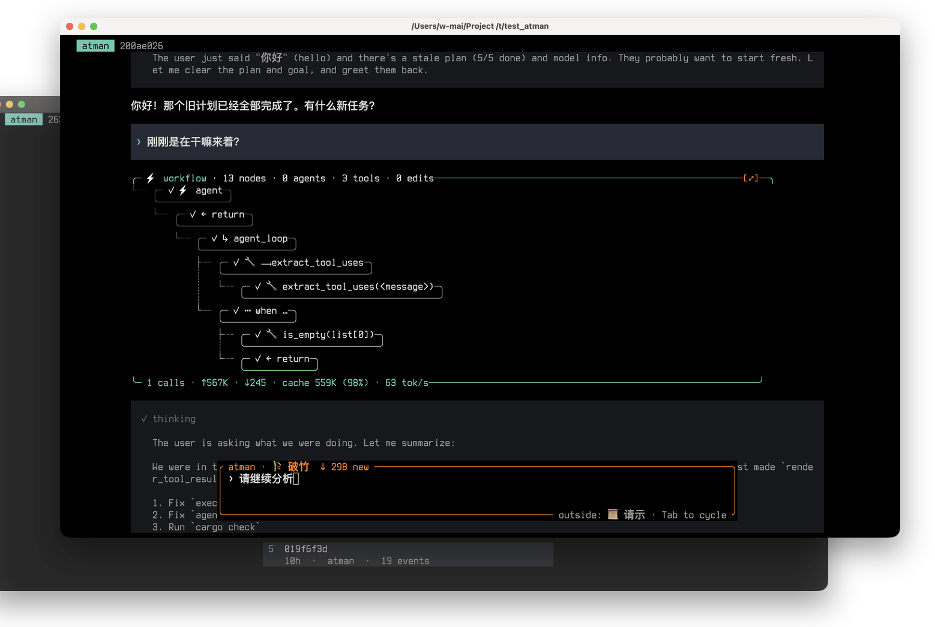Screen dimensions: 935x627
Task: Click the ↑567K upload token stat
Action: click(x=214, y=383)
